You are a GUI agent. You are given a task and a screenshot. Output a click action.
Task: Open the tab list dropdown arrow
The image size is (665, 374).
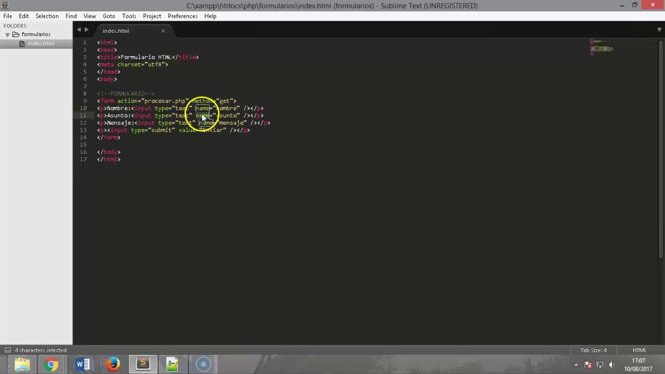pos(659,30)
